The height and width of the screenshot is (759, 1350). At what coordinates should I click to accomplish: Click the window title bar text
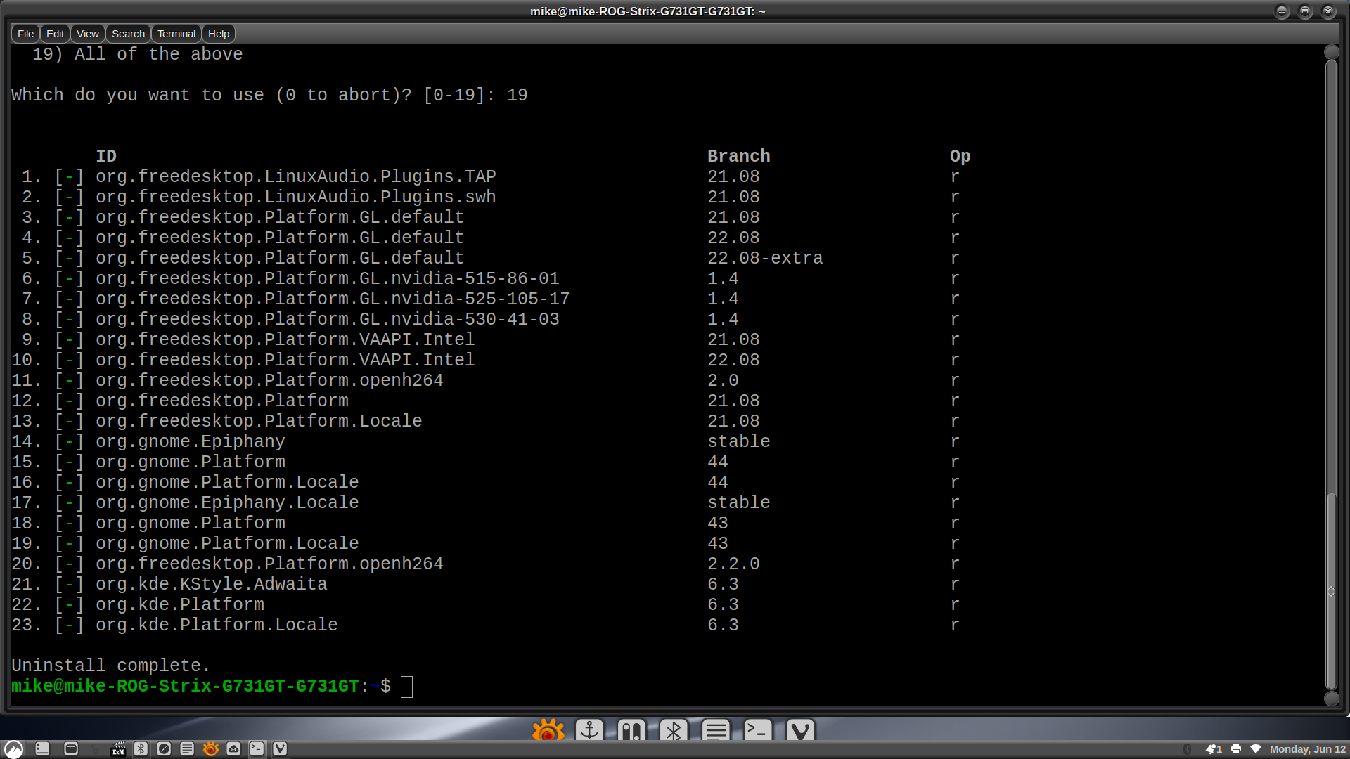[x=648, y=11]
